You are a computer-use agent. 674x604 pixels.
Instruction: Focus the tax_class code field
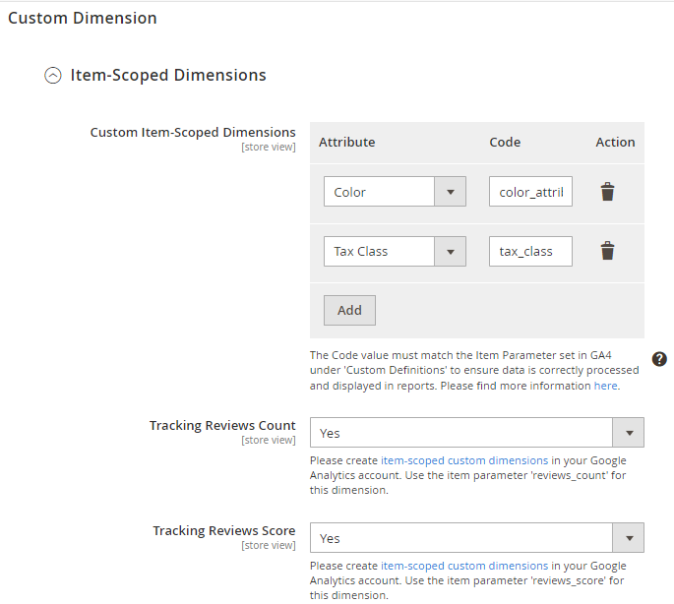pos(530,251)
